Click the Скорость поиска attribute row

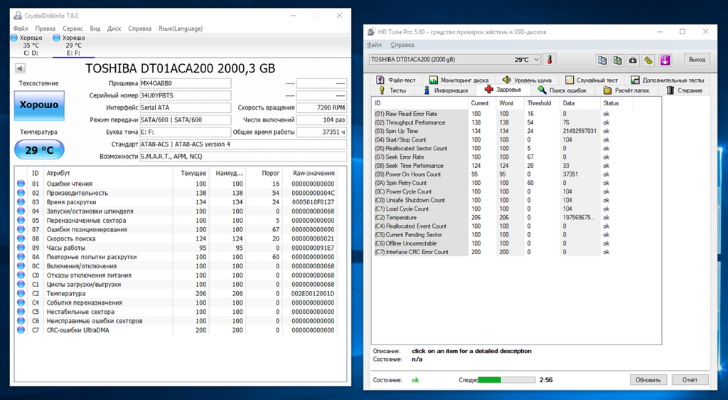tap(176, 238)
